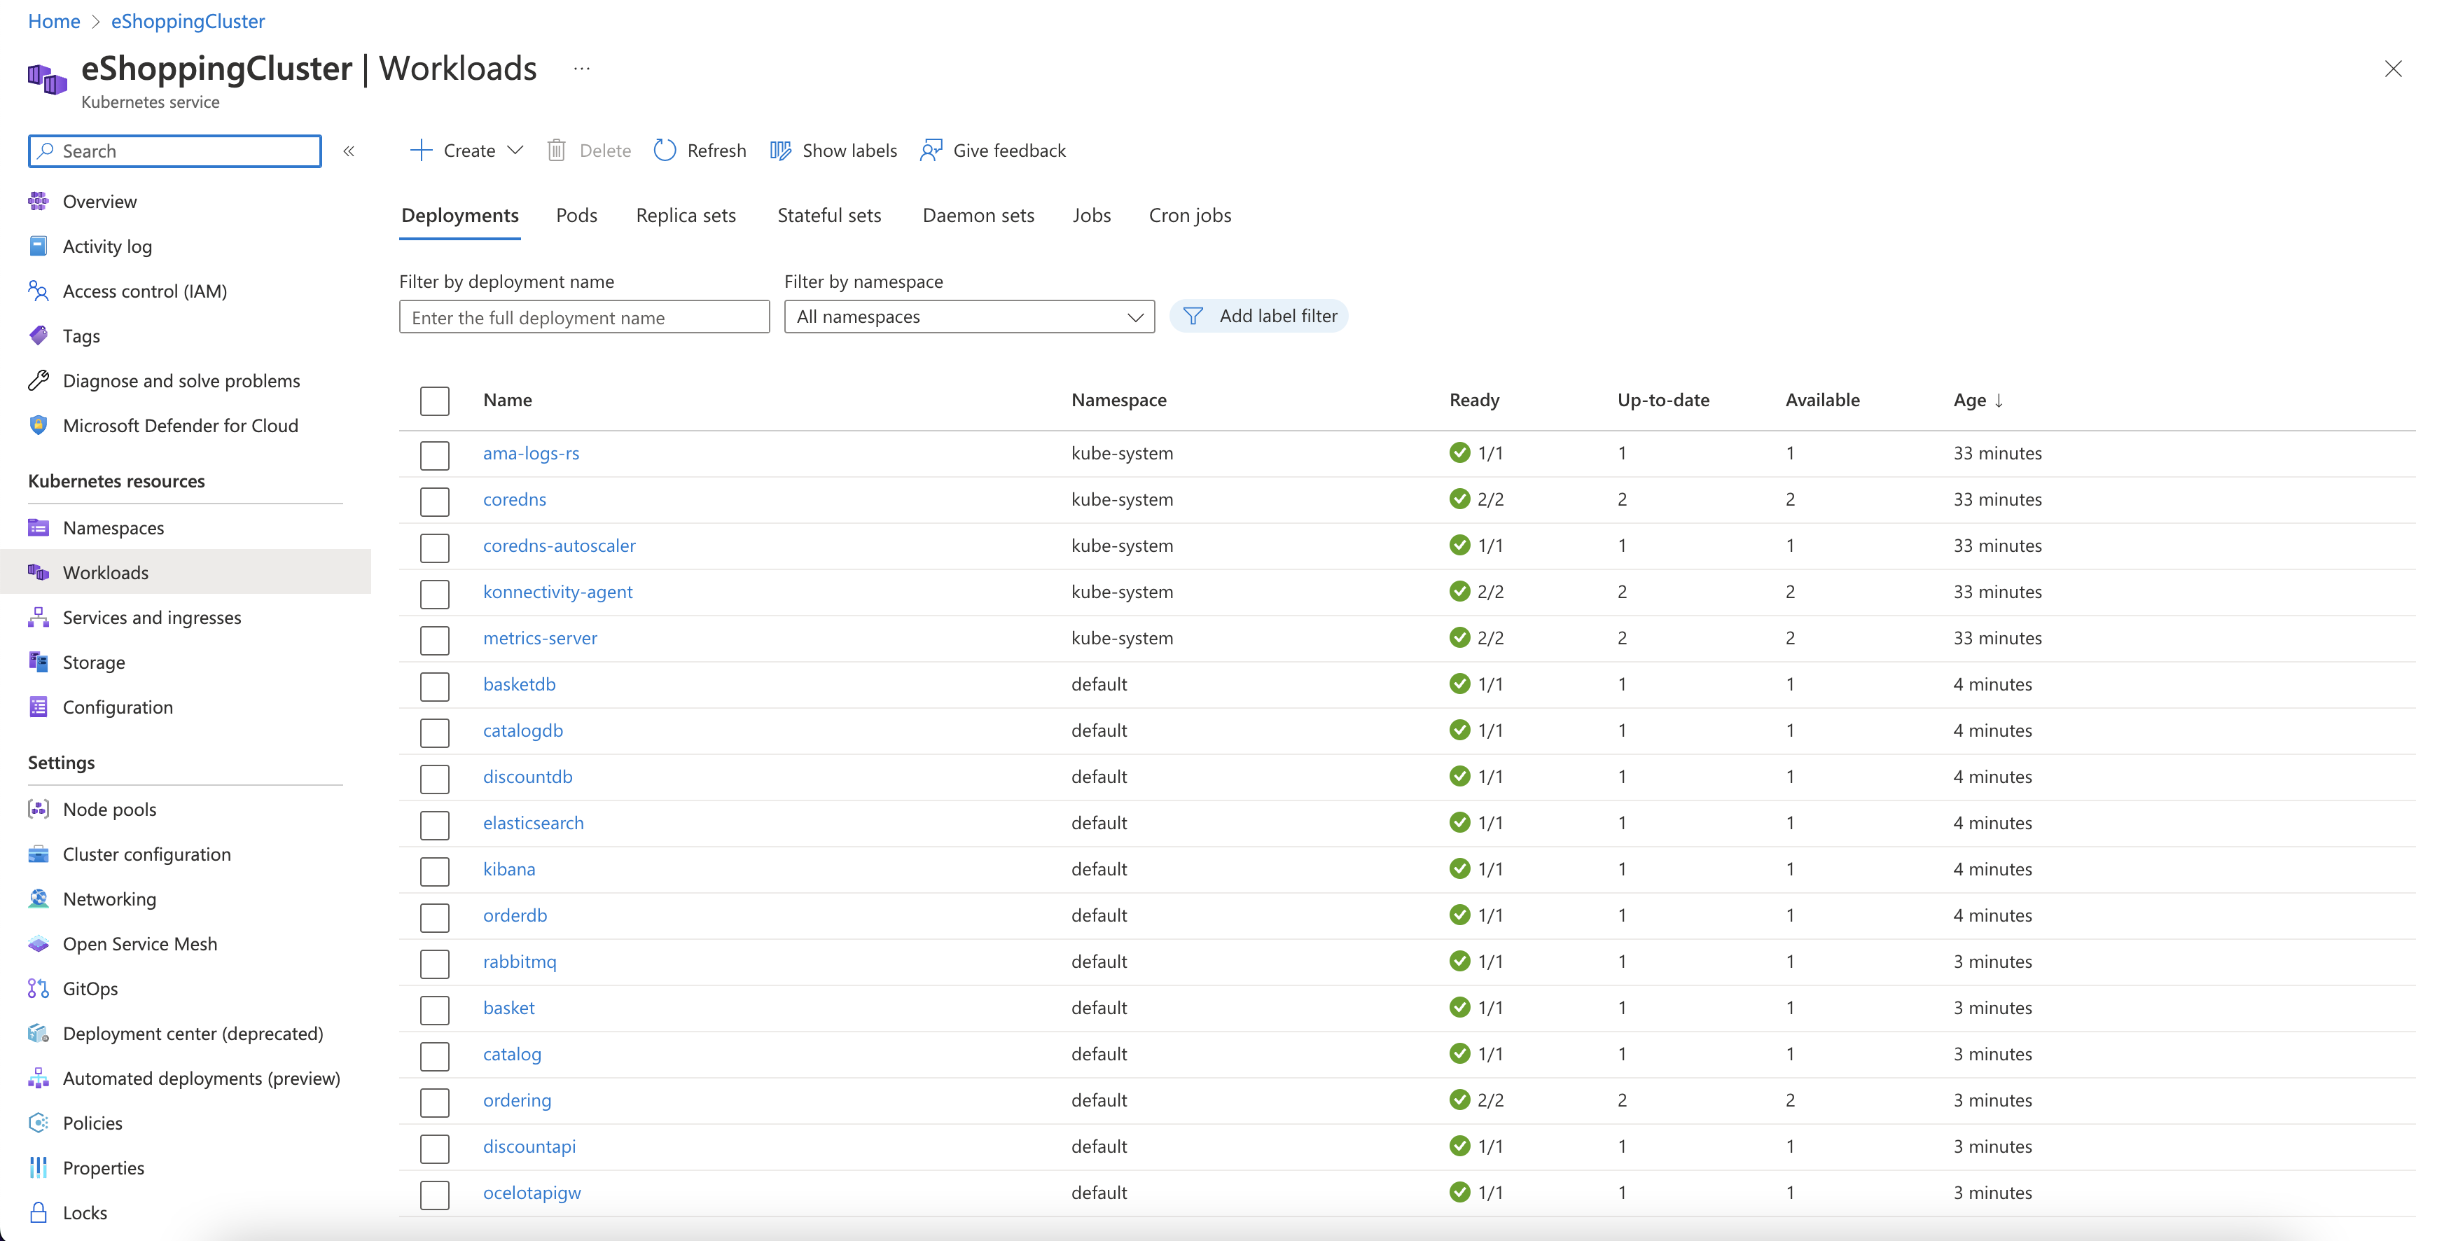
Task: Open Services and ingresses icon
Action: pyautogui.click(x=38, y=618)
